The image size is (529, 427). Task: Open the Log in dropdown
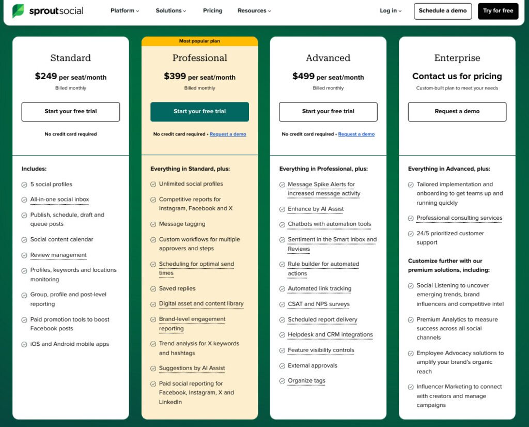[x=391, y=11]
